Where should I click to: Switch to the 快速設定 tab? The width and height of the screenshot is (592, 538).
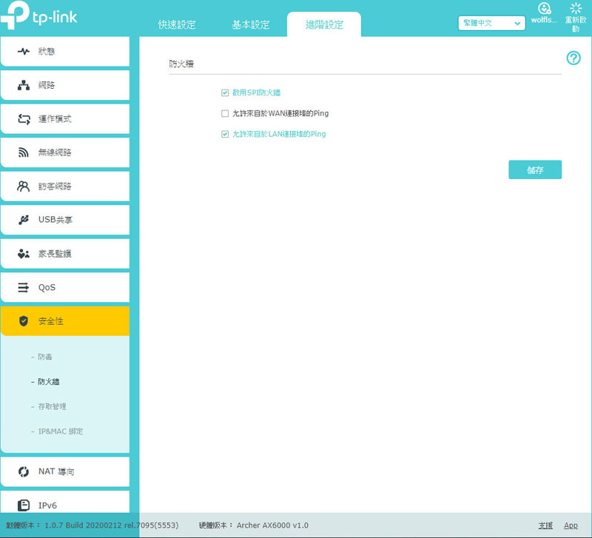pyautogui.click(x=177, y=24)
